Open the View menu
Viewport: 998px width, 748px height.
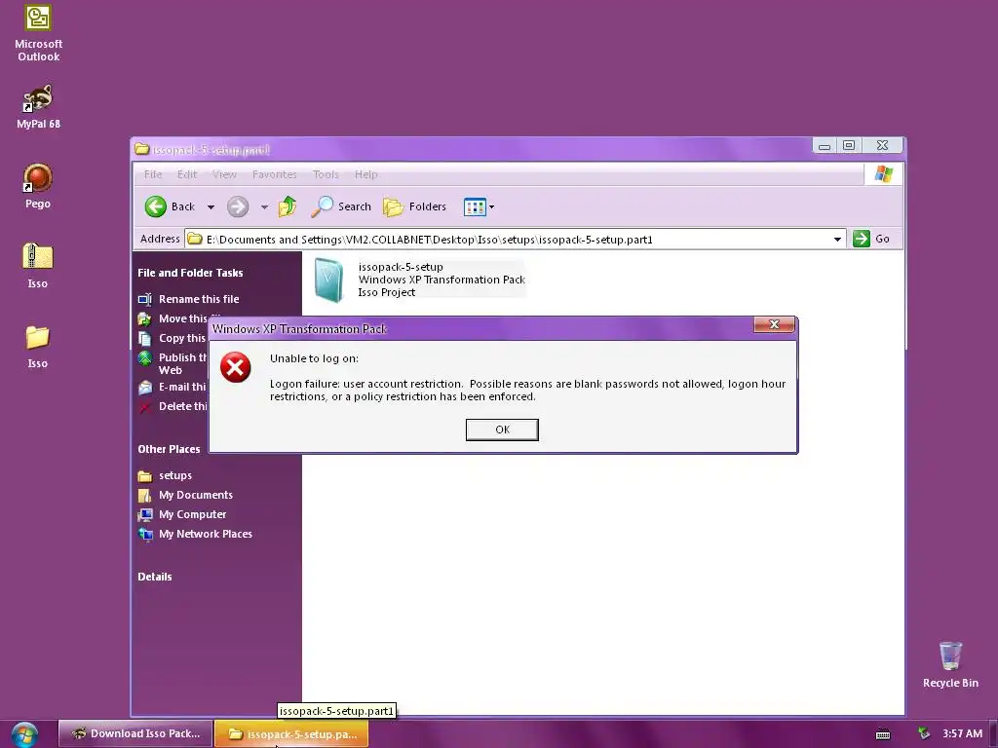224,174
